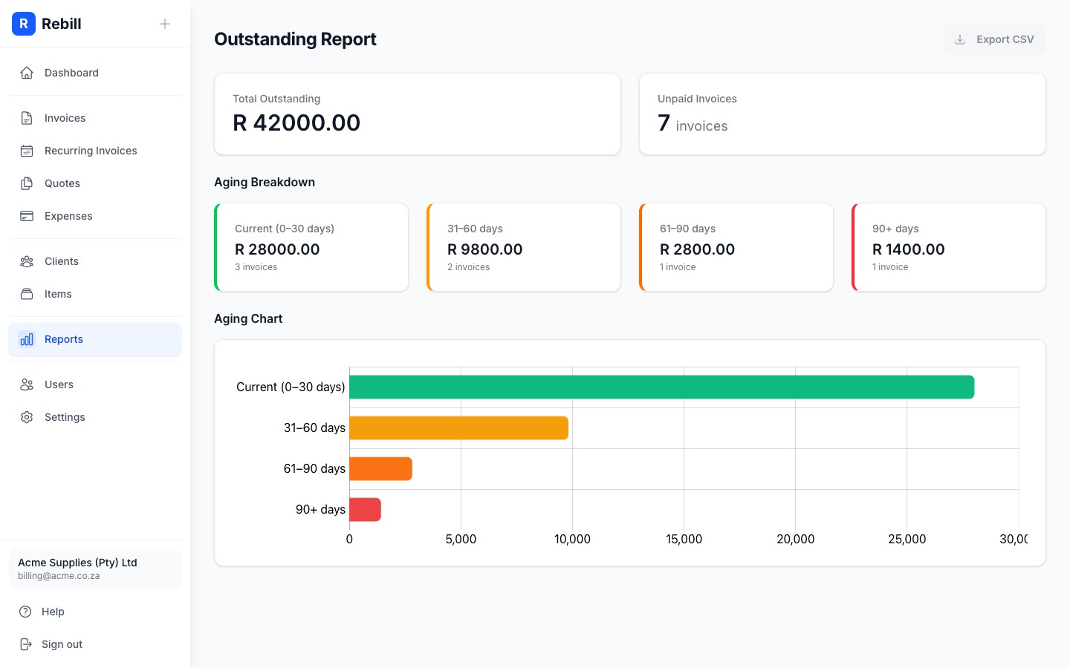Open Items via the box icon
1070x668 pixels.
[x=27, y=294]
